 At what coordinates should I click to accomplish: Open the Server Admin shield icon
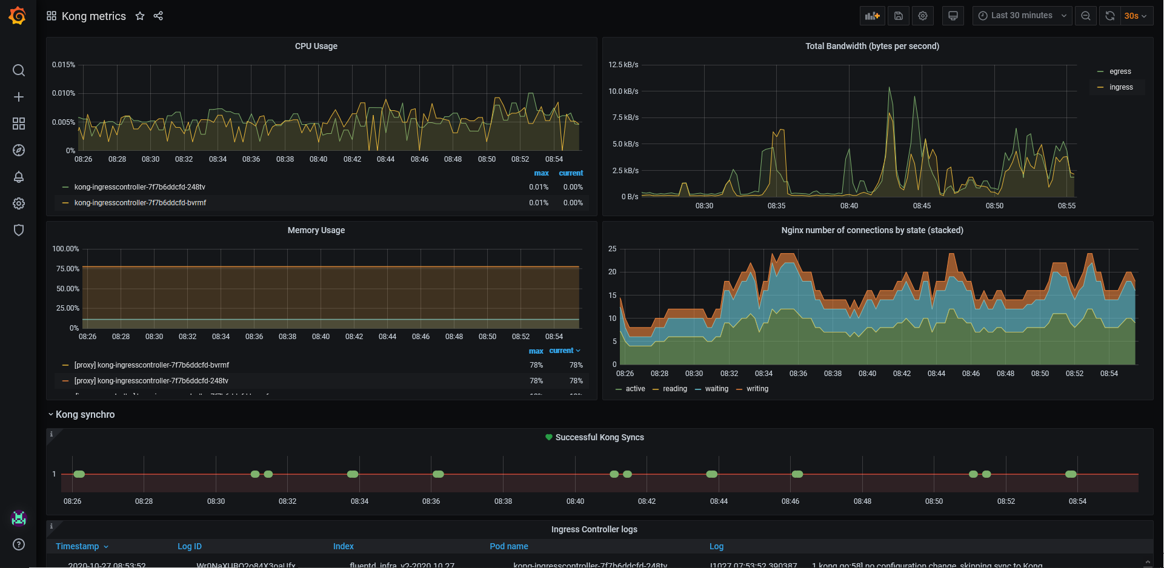19,230
